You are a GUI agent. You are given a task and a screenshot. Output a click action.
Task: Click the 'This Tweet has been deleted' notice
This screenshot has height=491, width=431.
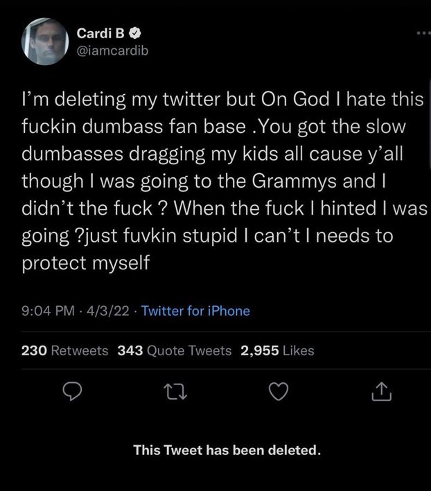(x=227, y=450)
